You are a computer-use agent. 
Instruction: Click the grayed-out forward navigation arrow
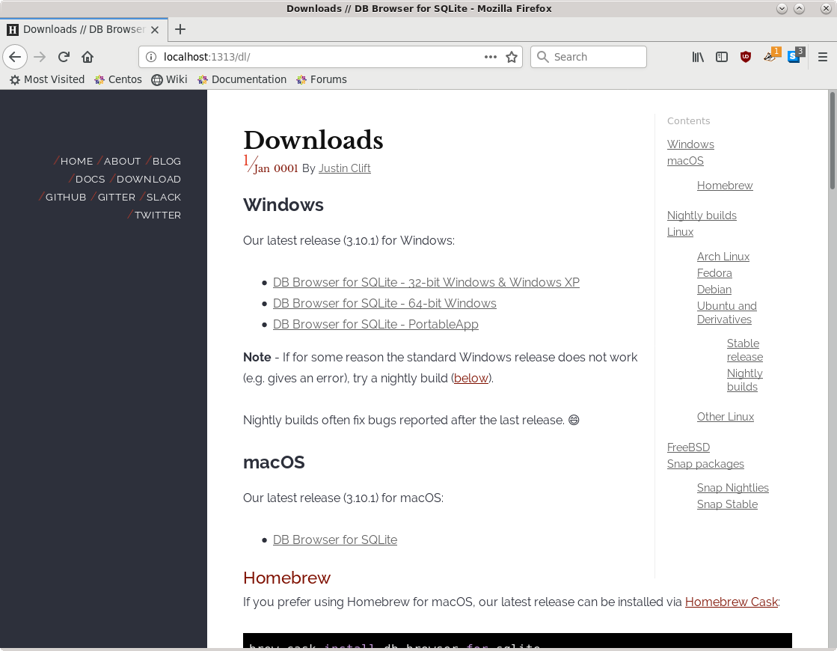pyautogui.click(x=38, y=57)
